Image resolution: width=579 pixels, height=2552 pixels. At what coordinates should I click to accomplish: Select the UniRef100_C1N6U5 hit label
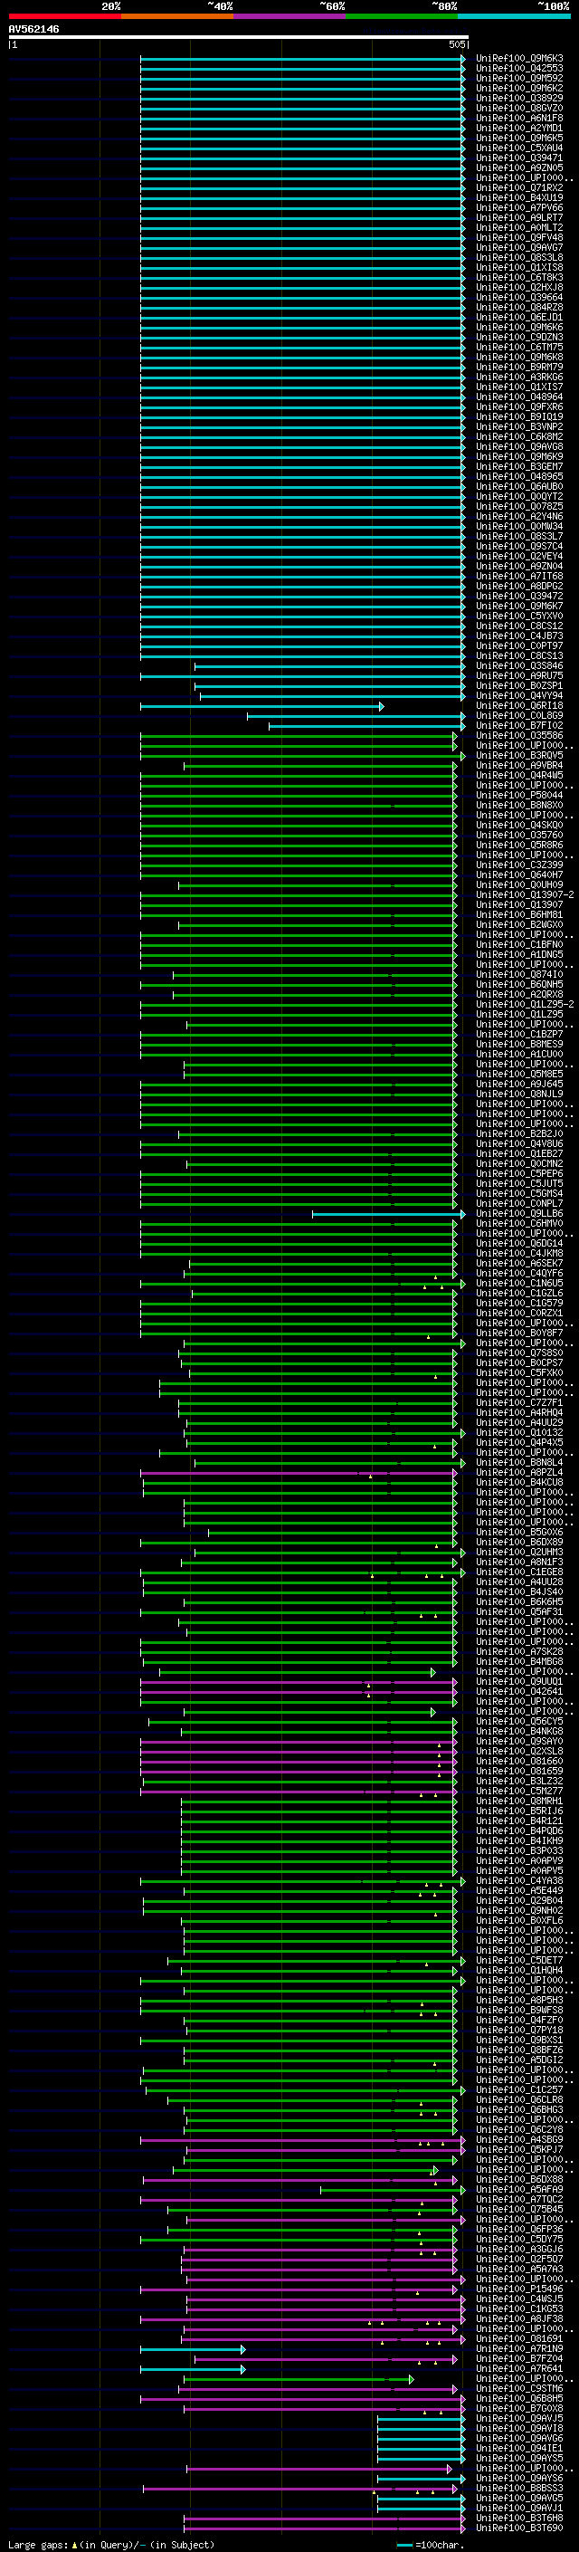(518, 1284)
